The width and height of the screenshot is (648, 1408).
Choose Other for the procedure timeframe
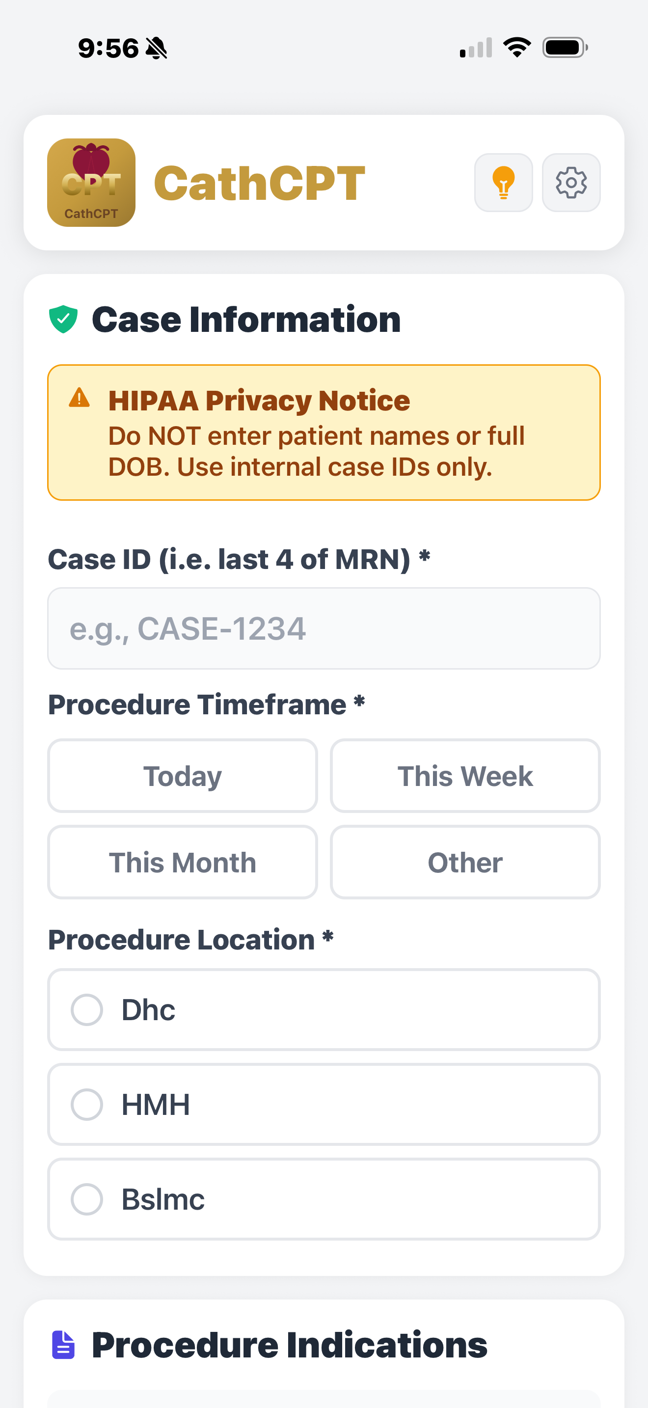[465, 862]
